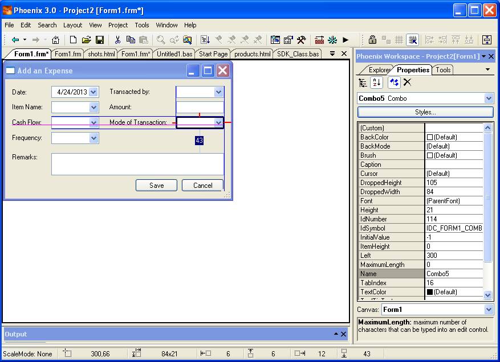
Task: Open the Combo5 object selector dropdown
Action: point(489,98)
